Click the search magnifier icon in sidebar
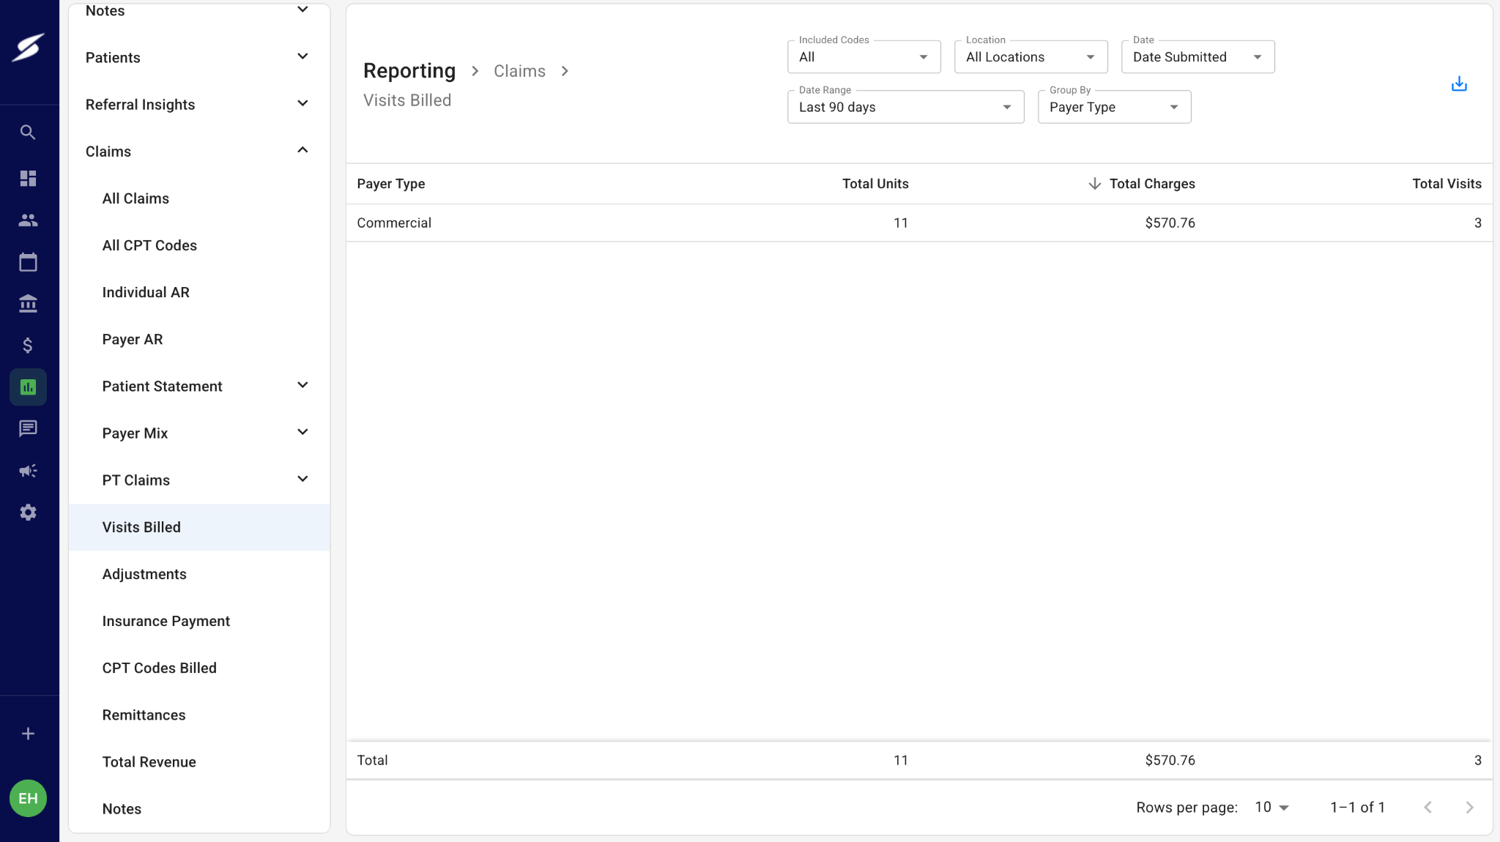 pyautogui.click(x=28, y=133)
